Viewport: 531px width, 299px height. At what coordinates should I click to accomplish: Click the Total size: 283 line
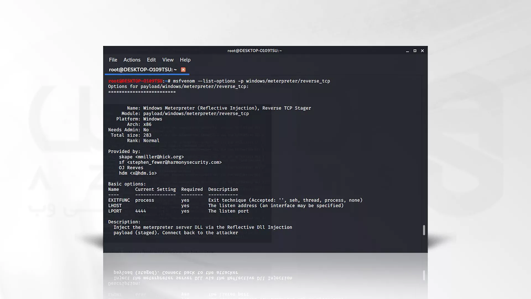coord(131,135)
